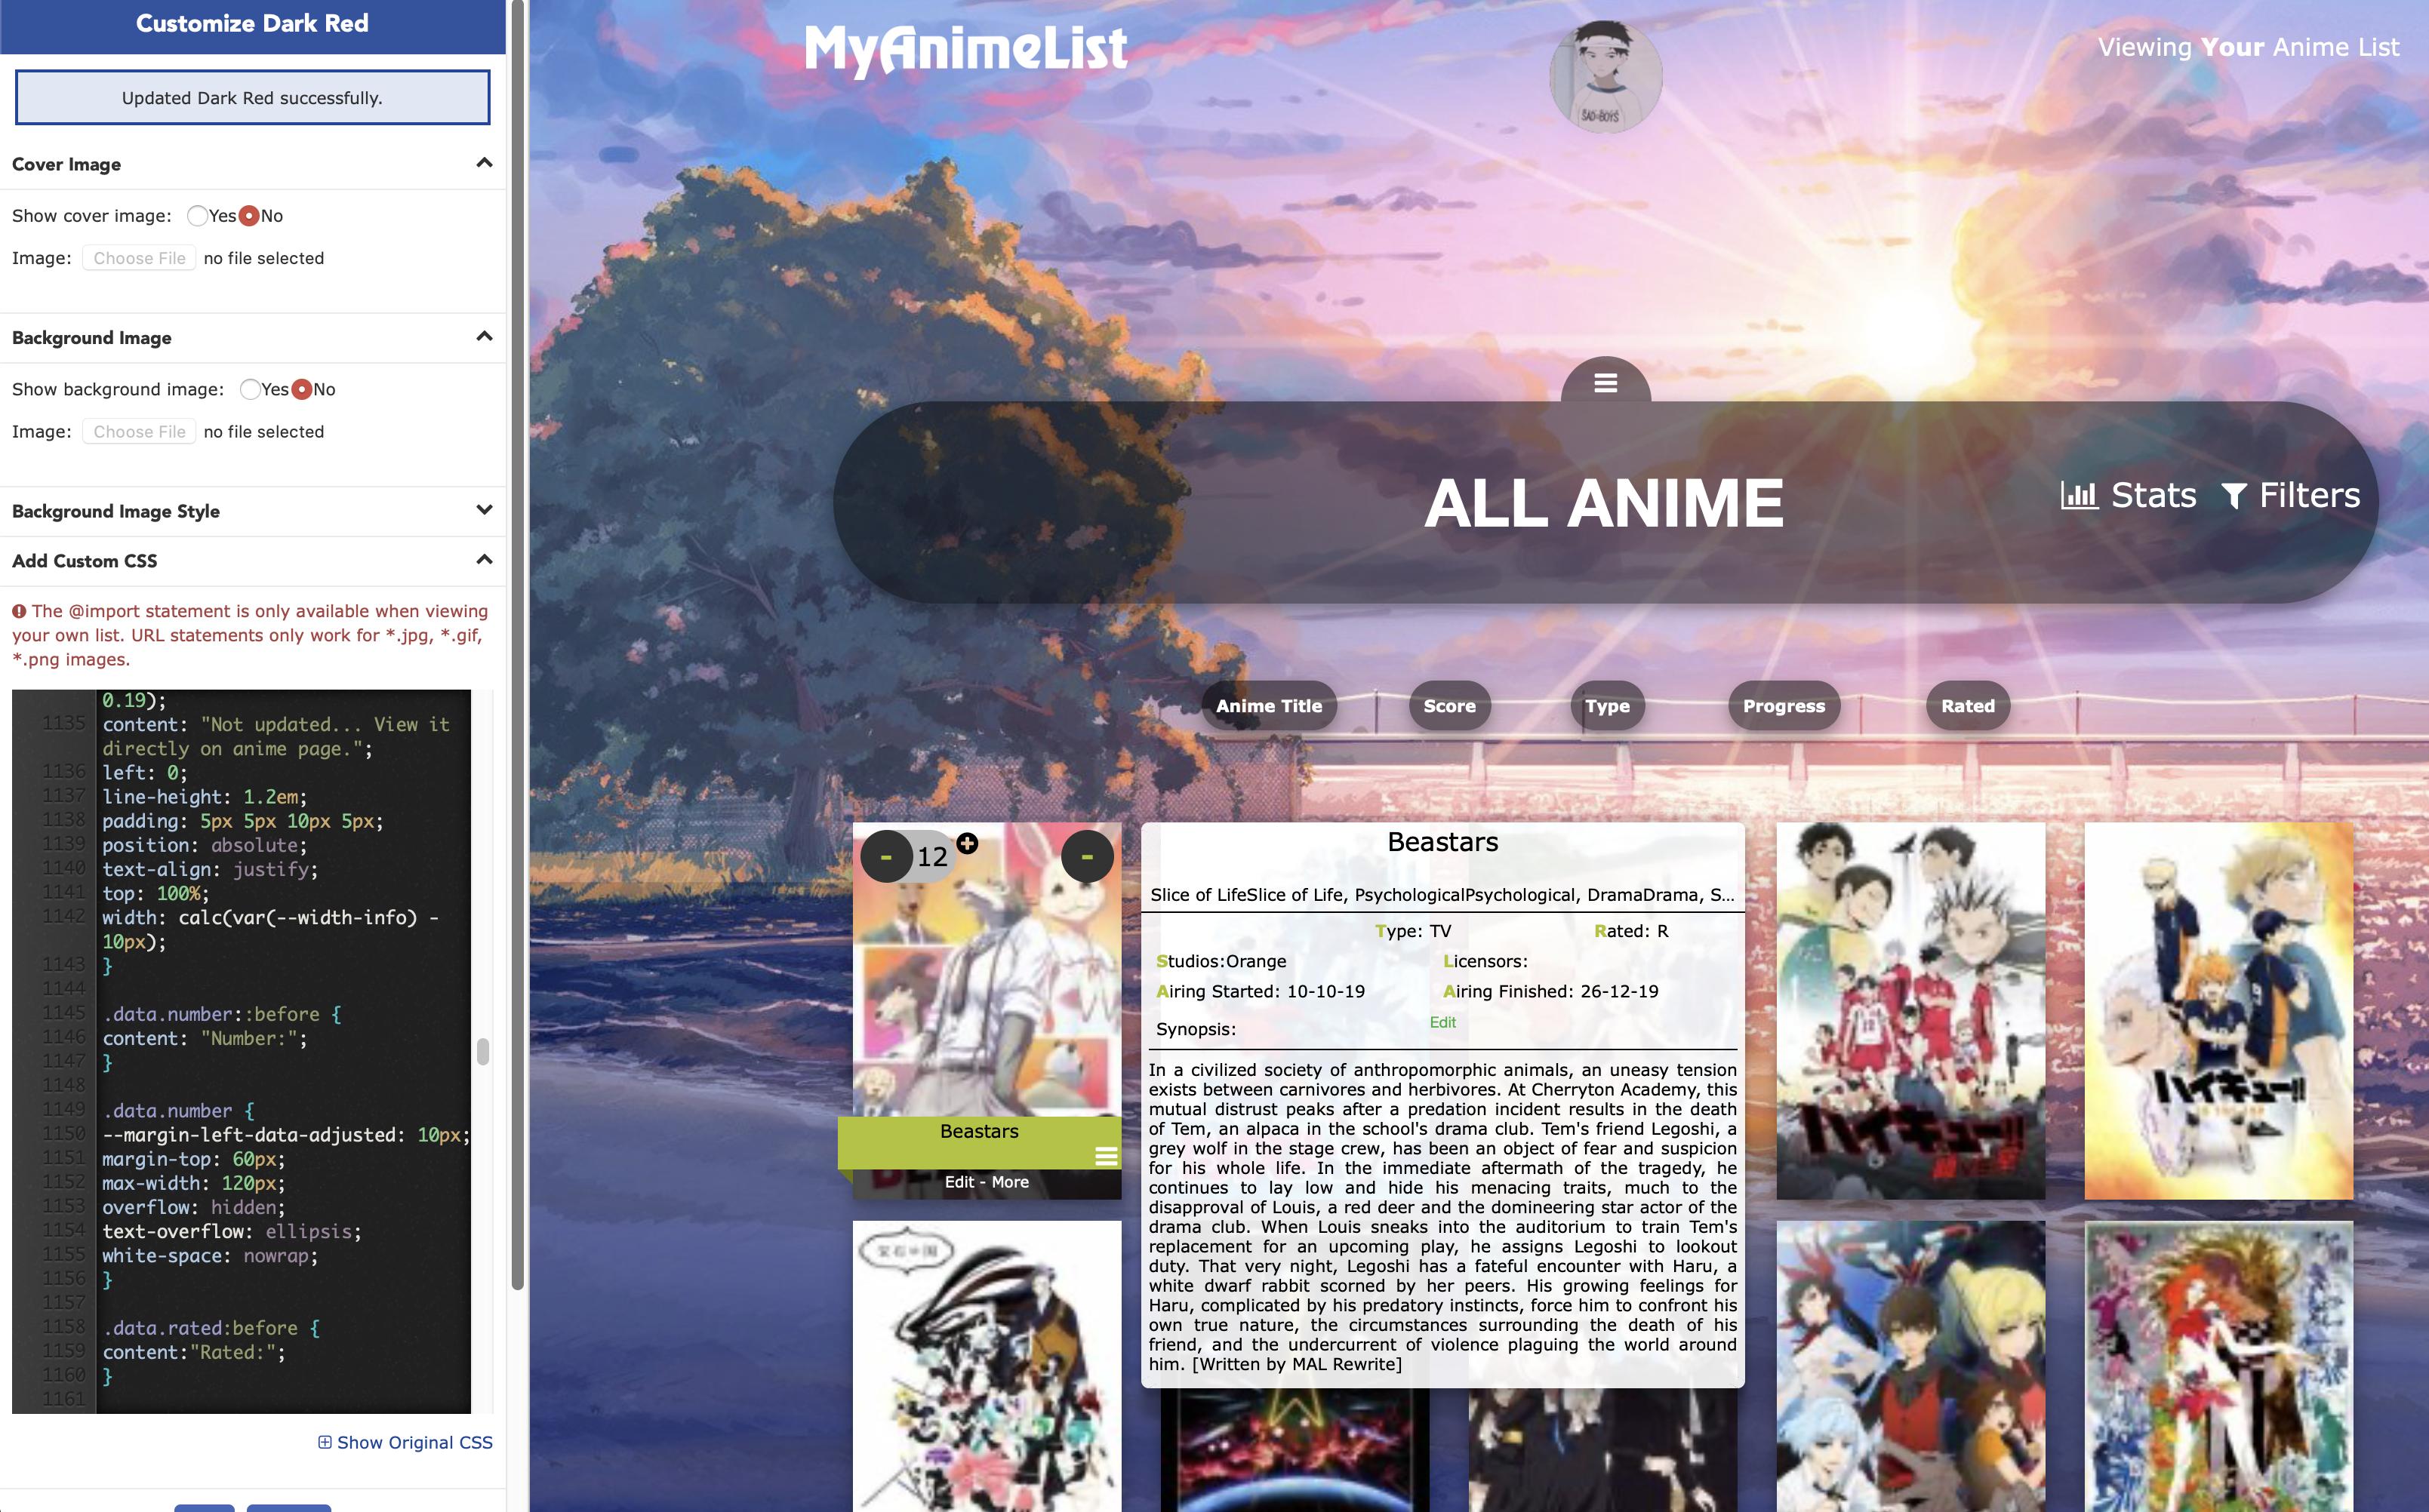Click the 'Customize Dark Red' panel header
Image resolution: width=2429 pixels, height=1512 pixels.
click(x=252, y=24)
